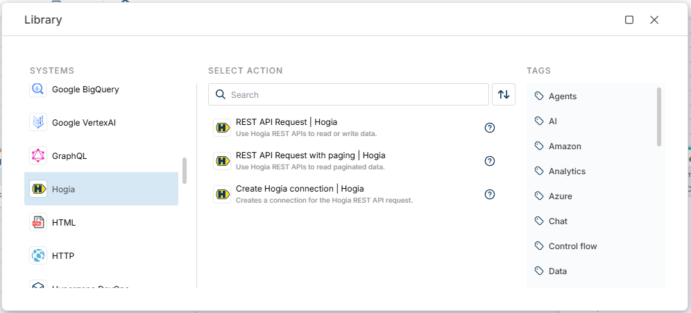Choose the Hogia system label
691x313 pixels.
(x=63, y=189)
